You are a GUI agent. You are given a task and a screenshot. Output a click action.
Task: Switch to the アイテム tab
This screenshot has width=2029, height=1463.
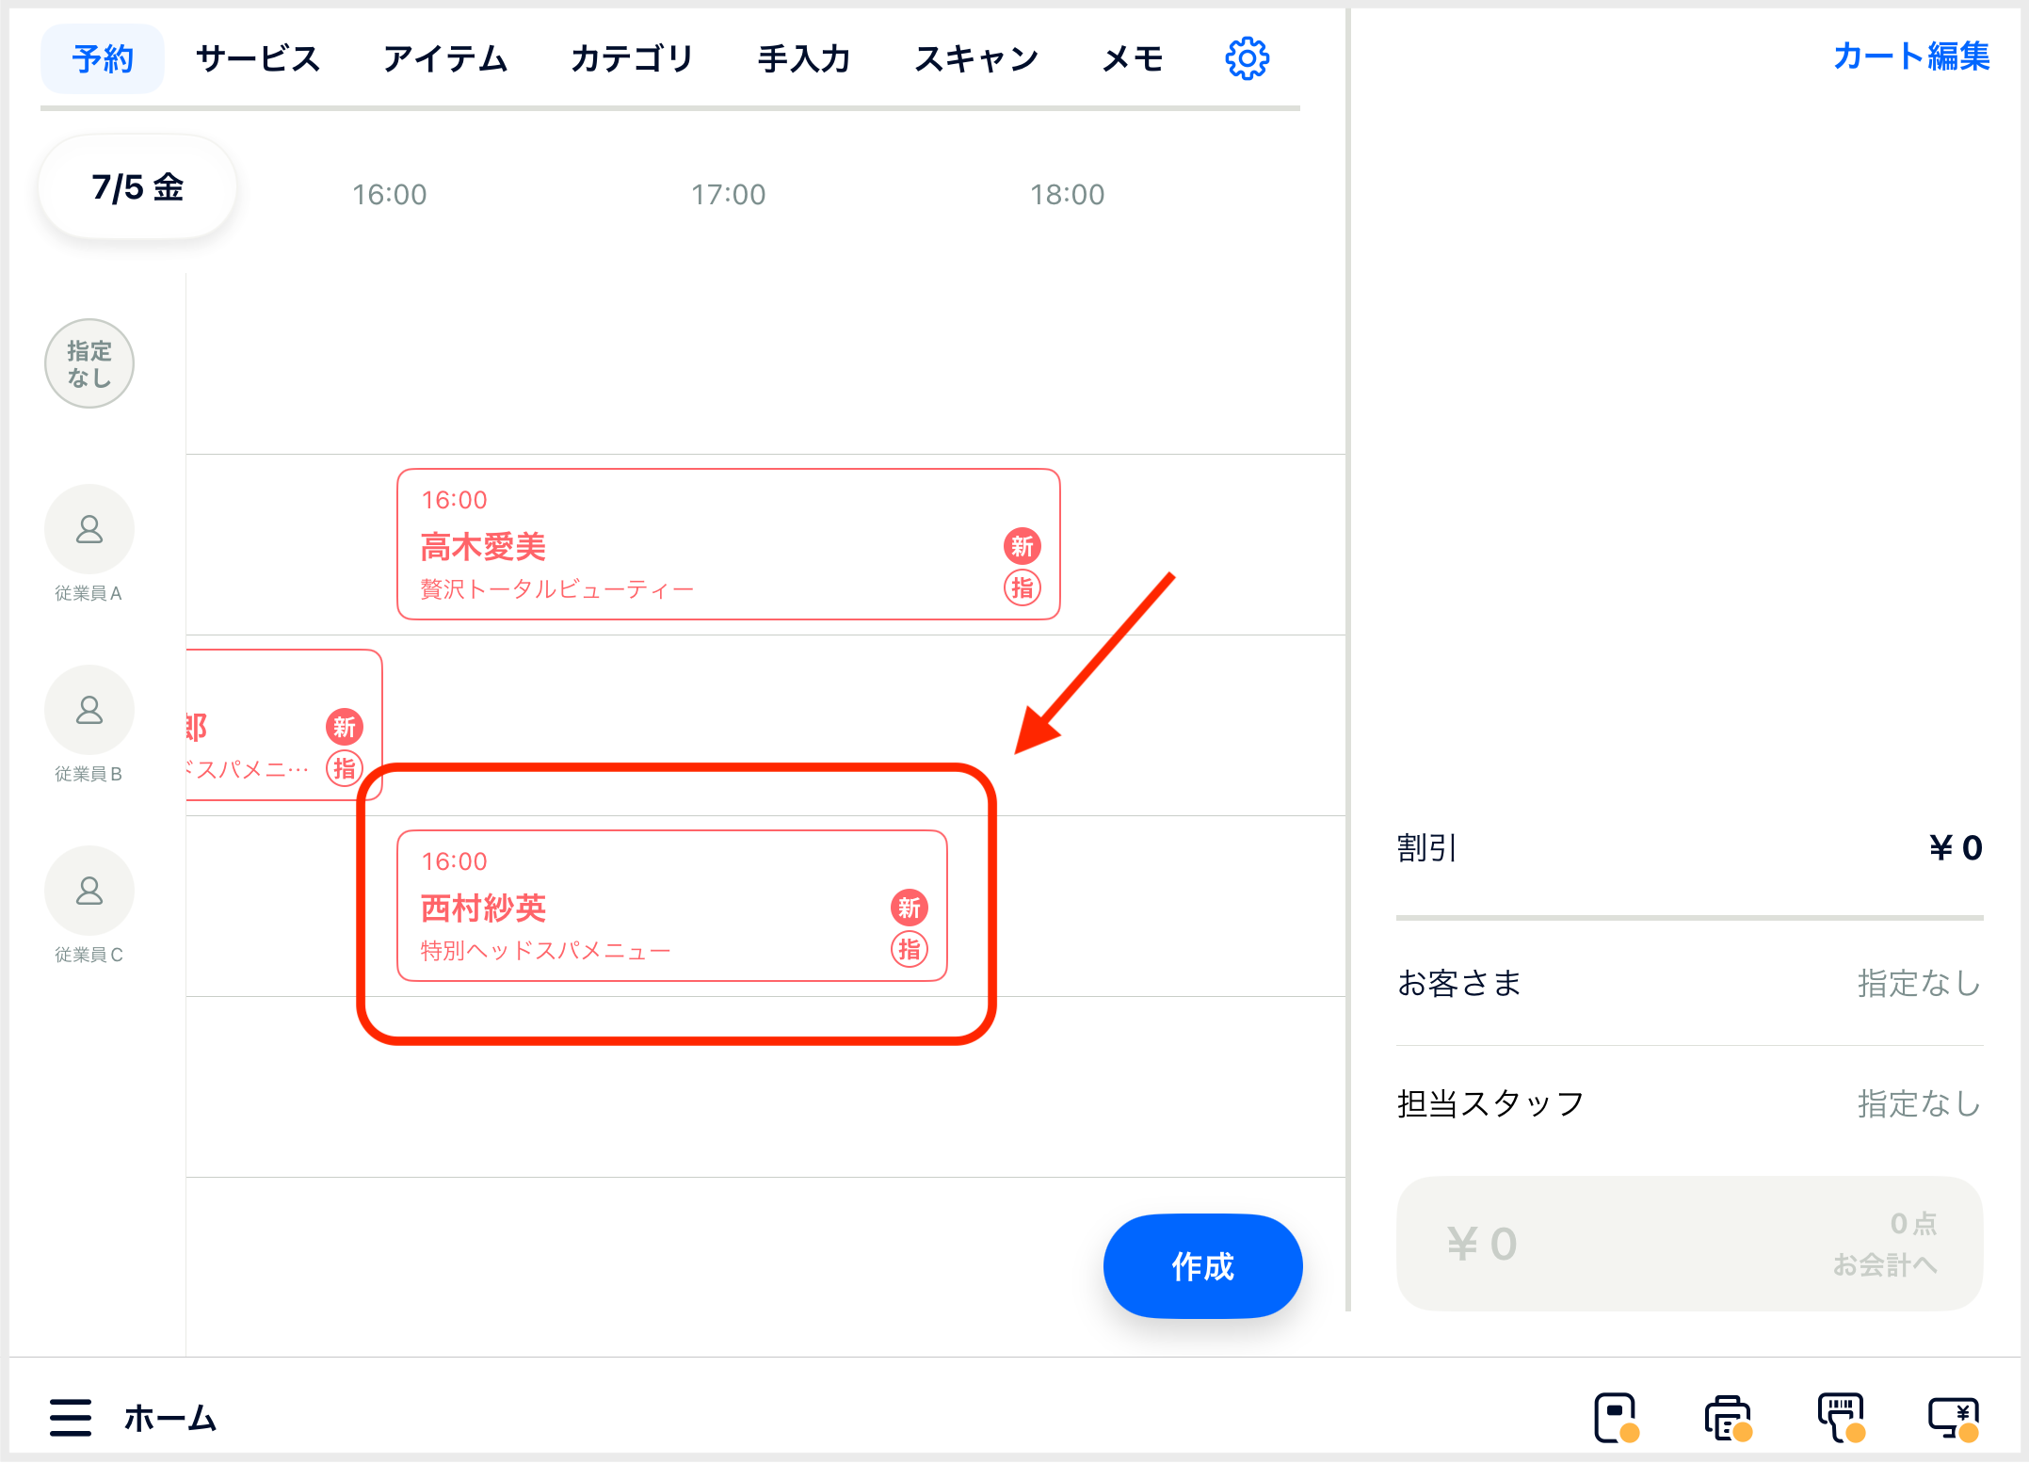[x=445, y=59]
